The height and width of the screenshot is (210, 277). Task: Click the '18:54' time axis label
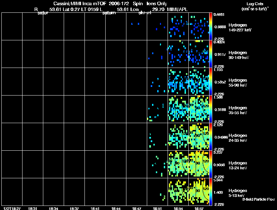pos(178,208)
